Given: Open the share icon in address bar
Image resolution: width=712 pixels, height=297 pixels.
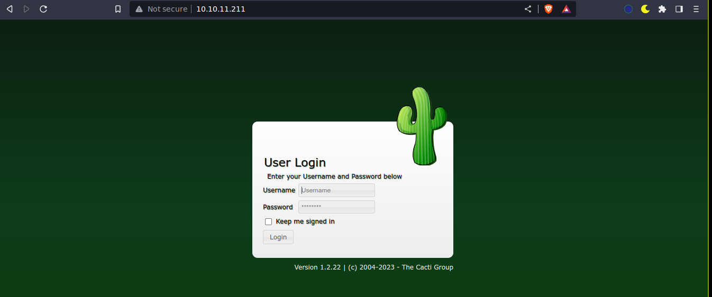Looking at the screenshot, I should coord(528,9).
